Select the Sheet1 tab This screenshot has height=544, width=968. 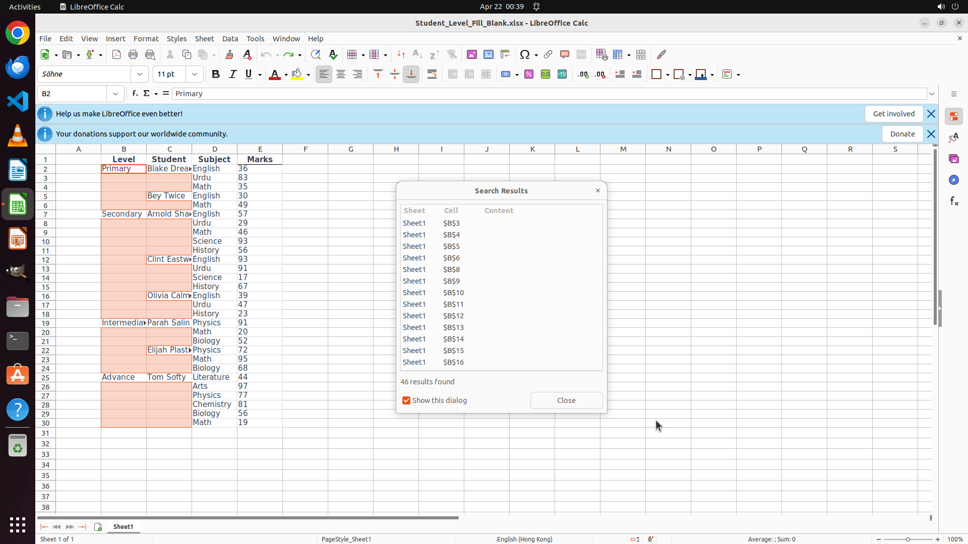click(x=123, y=526)
